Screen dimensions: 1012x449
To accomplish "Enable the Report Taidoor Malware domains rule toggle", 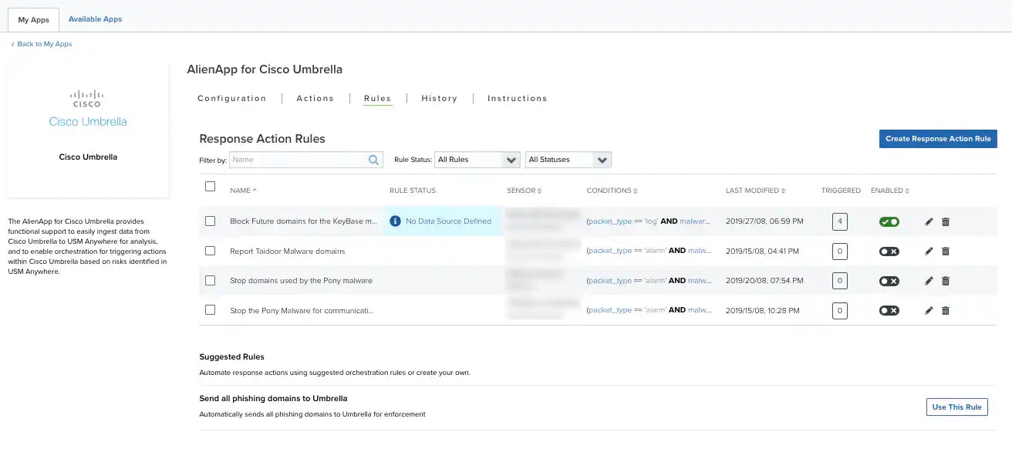I will tap(889, 251).
